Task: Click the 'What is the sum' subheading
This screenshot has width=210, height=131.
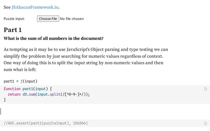Action: [53, 38]
